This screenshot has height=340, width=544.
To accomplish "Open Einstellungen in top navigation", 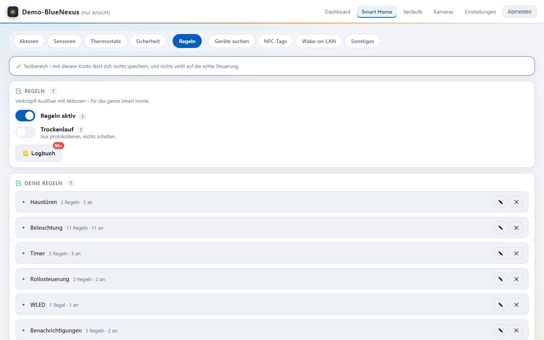I will 480,12.
